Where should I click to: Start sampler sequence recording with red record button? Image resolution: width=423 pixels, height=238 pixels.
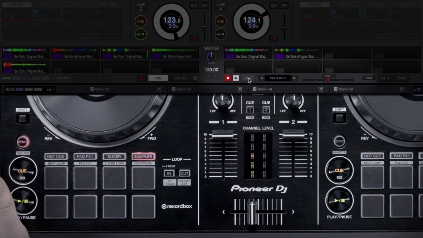228,78
